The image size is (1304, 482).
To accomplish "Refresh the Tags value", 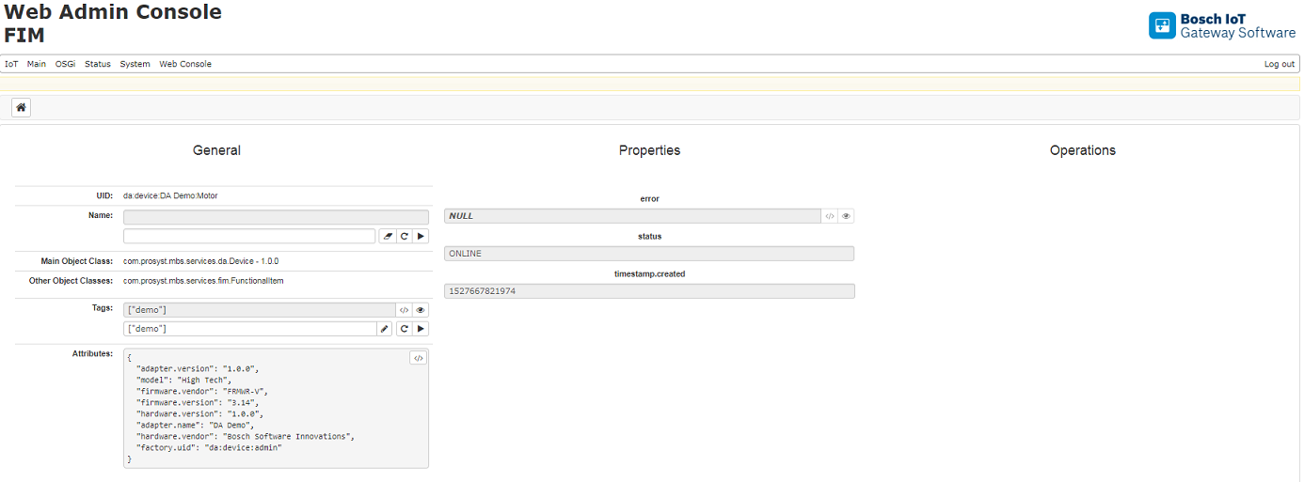I will (404, 329).
